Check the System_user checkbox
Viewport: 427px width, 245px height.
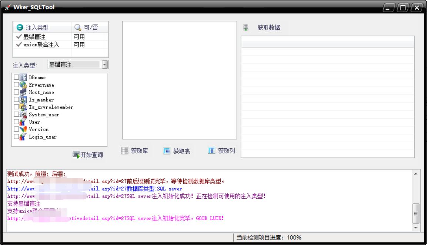(16, 114)
